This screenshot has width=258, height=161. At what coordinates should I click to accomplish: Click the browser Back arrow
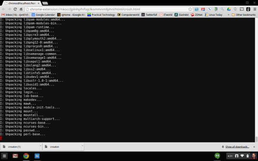(3, 9)
